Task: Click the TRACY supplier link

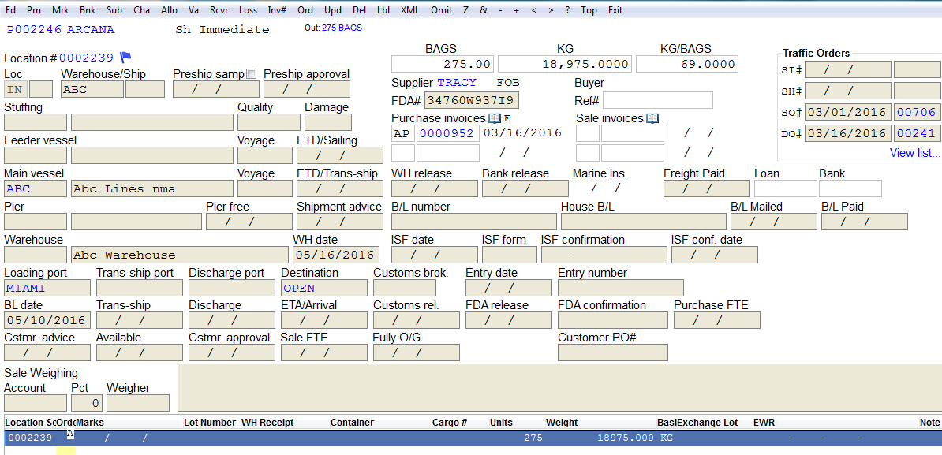Action: coord(457,82)
